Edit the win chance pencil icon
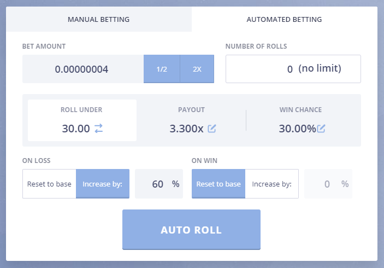 point(321,129)
